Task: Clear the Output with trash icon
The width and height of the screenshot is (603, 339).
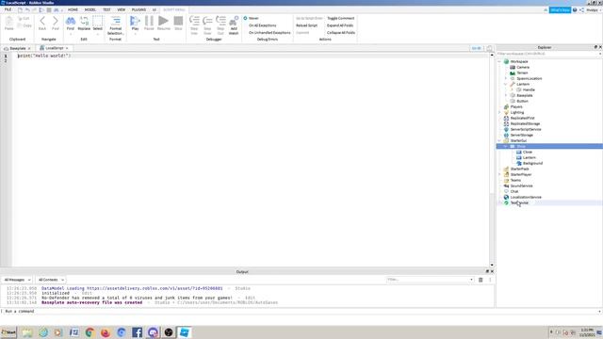Action: click(x=481, y=280)
